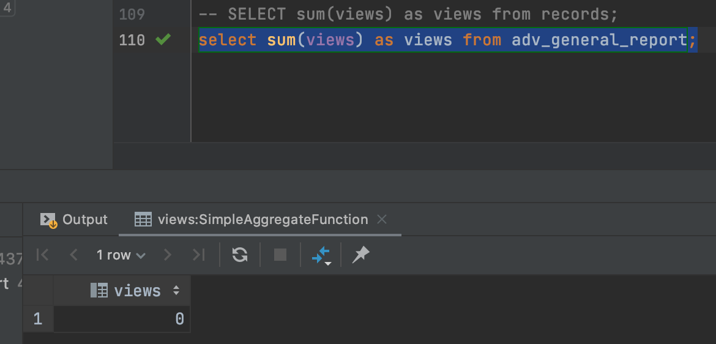Select the result cell containing 0
The image size is (716, 344).
pyautogui.click(x=122, y=319)
